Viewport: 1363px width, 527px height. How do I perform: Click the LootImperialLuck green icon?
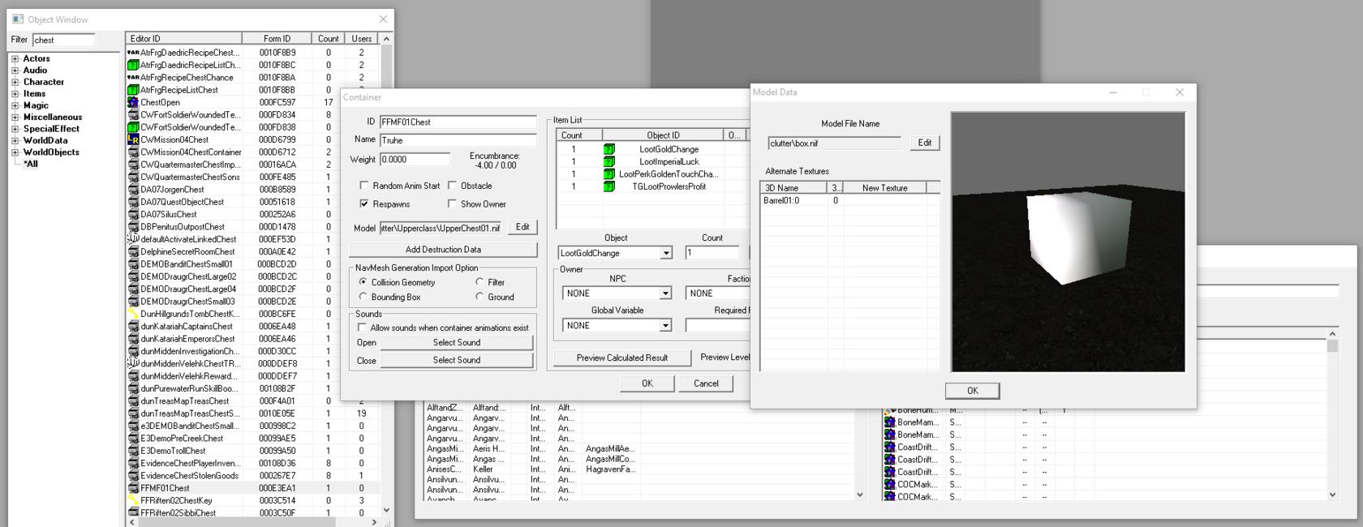[x=608, y=161]
